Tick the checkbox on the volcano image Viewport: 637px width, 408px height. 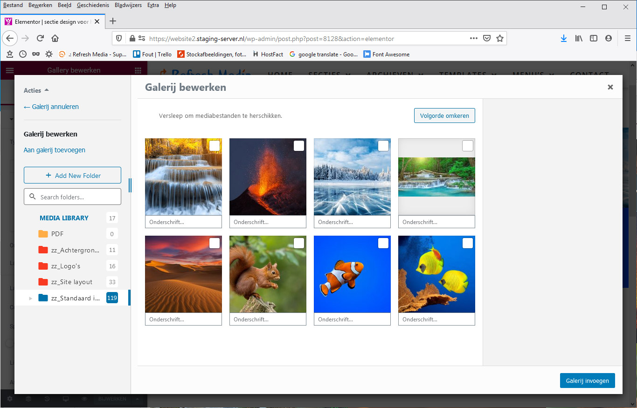(x=299, y=146)
